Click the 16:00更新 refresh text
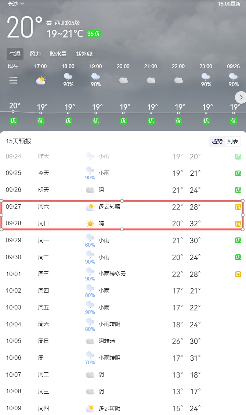246x415 pixels. coord(229,4)
